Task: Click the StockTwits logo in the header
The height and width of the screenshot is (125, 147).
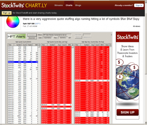Action: tap(13, 5)
